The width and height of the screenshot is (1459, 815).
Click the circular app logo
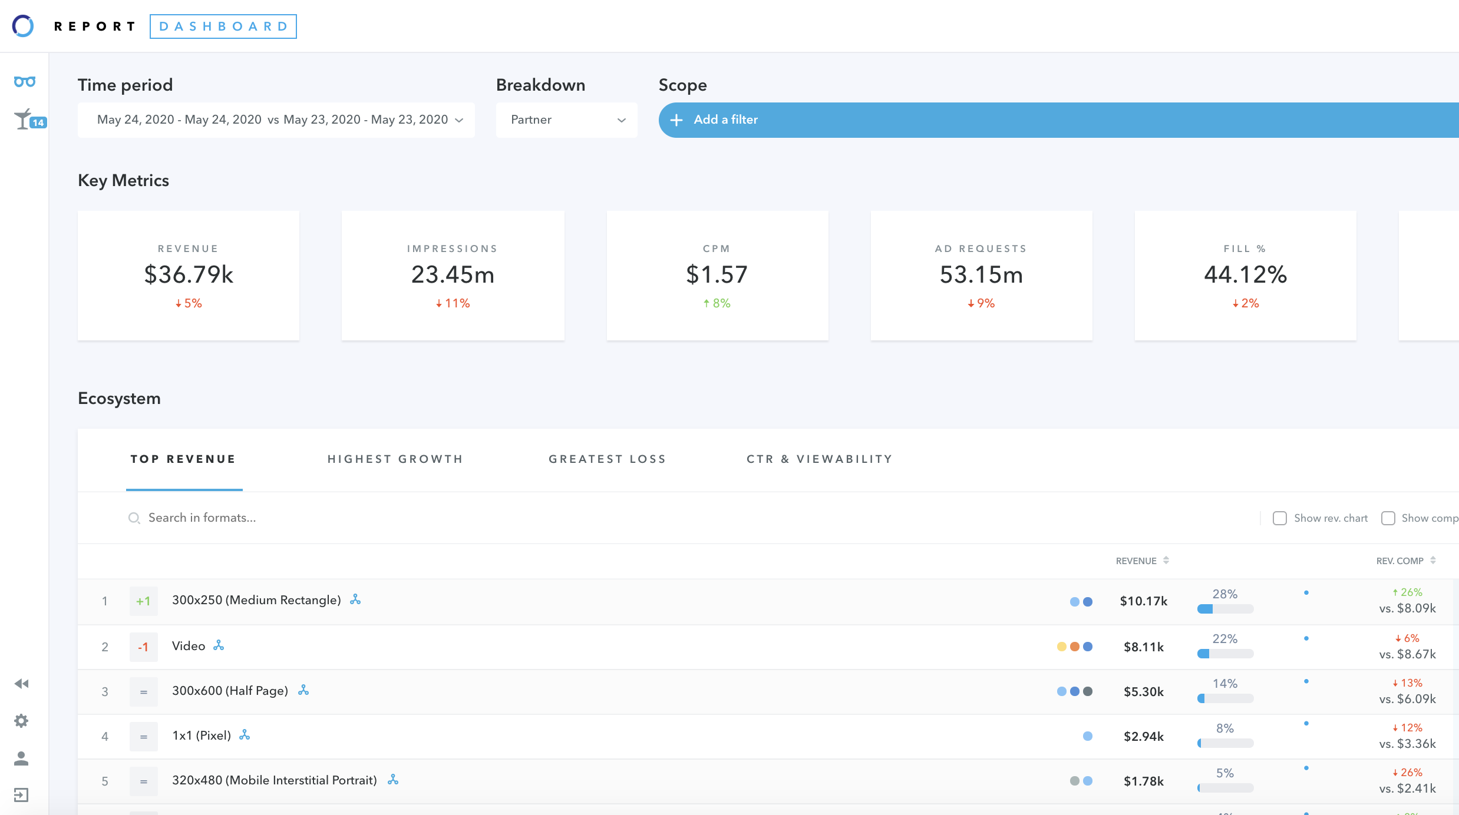pyautogui.click(x=23, y=26)
